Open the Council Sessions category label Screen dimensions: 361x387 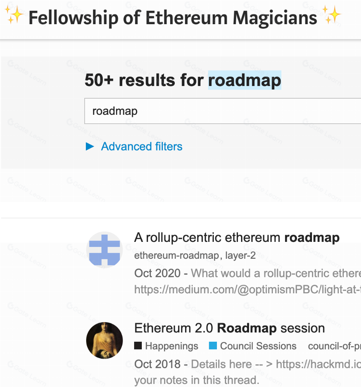(x=258, y=346)
